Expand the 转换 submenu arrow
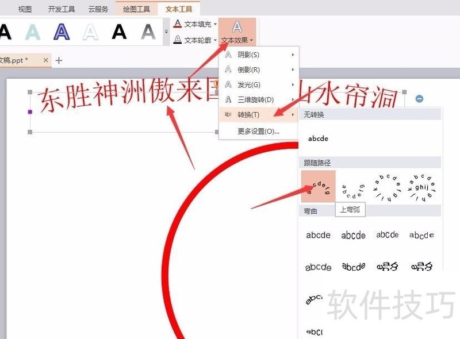Viewport: 460px width, 339px height. [293, 115]
